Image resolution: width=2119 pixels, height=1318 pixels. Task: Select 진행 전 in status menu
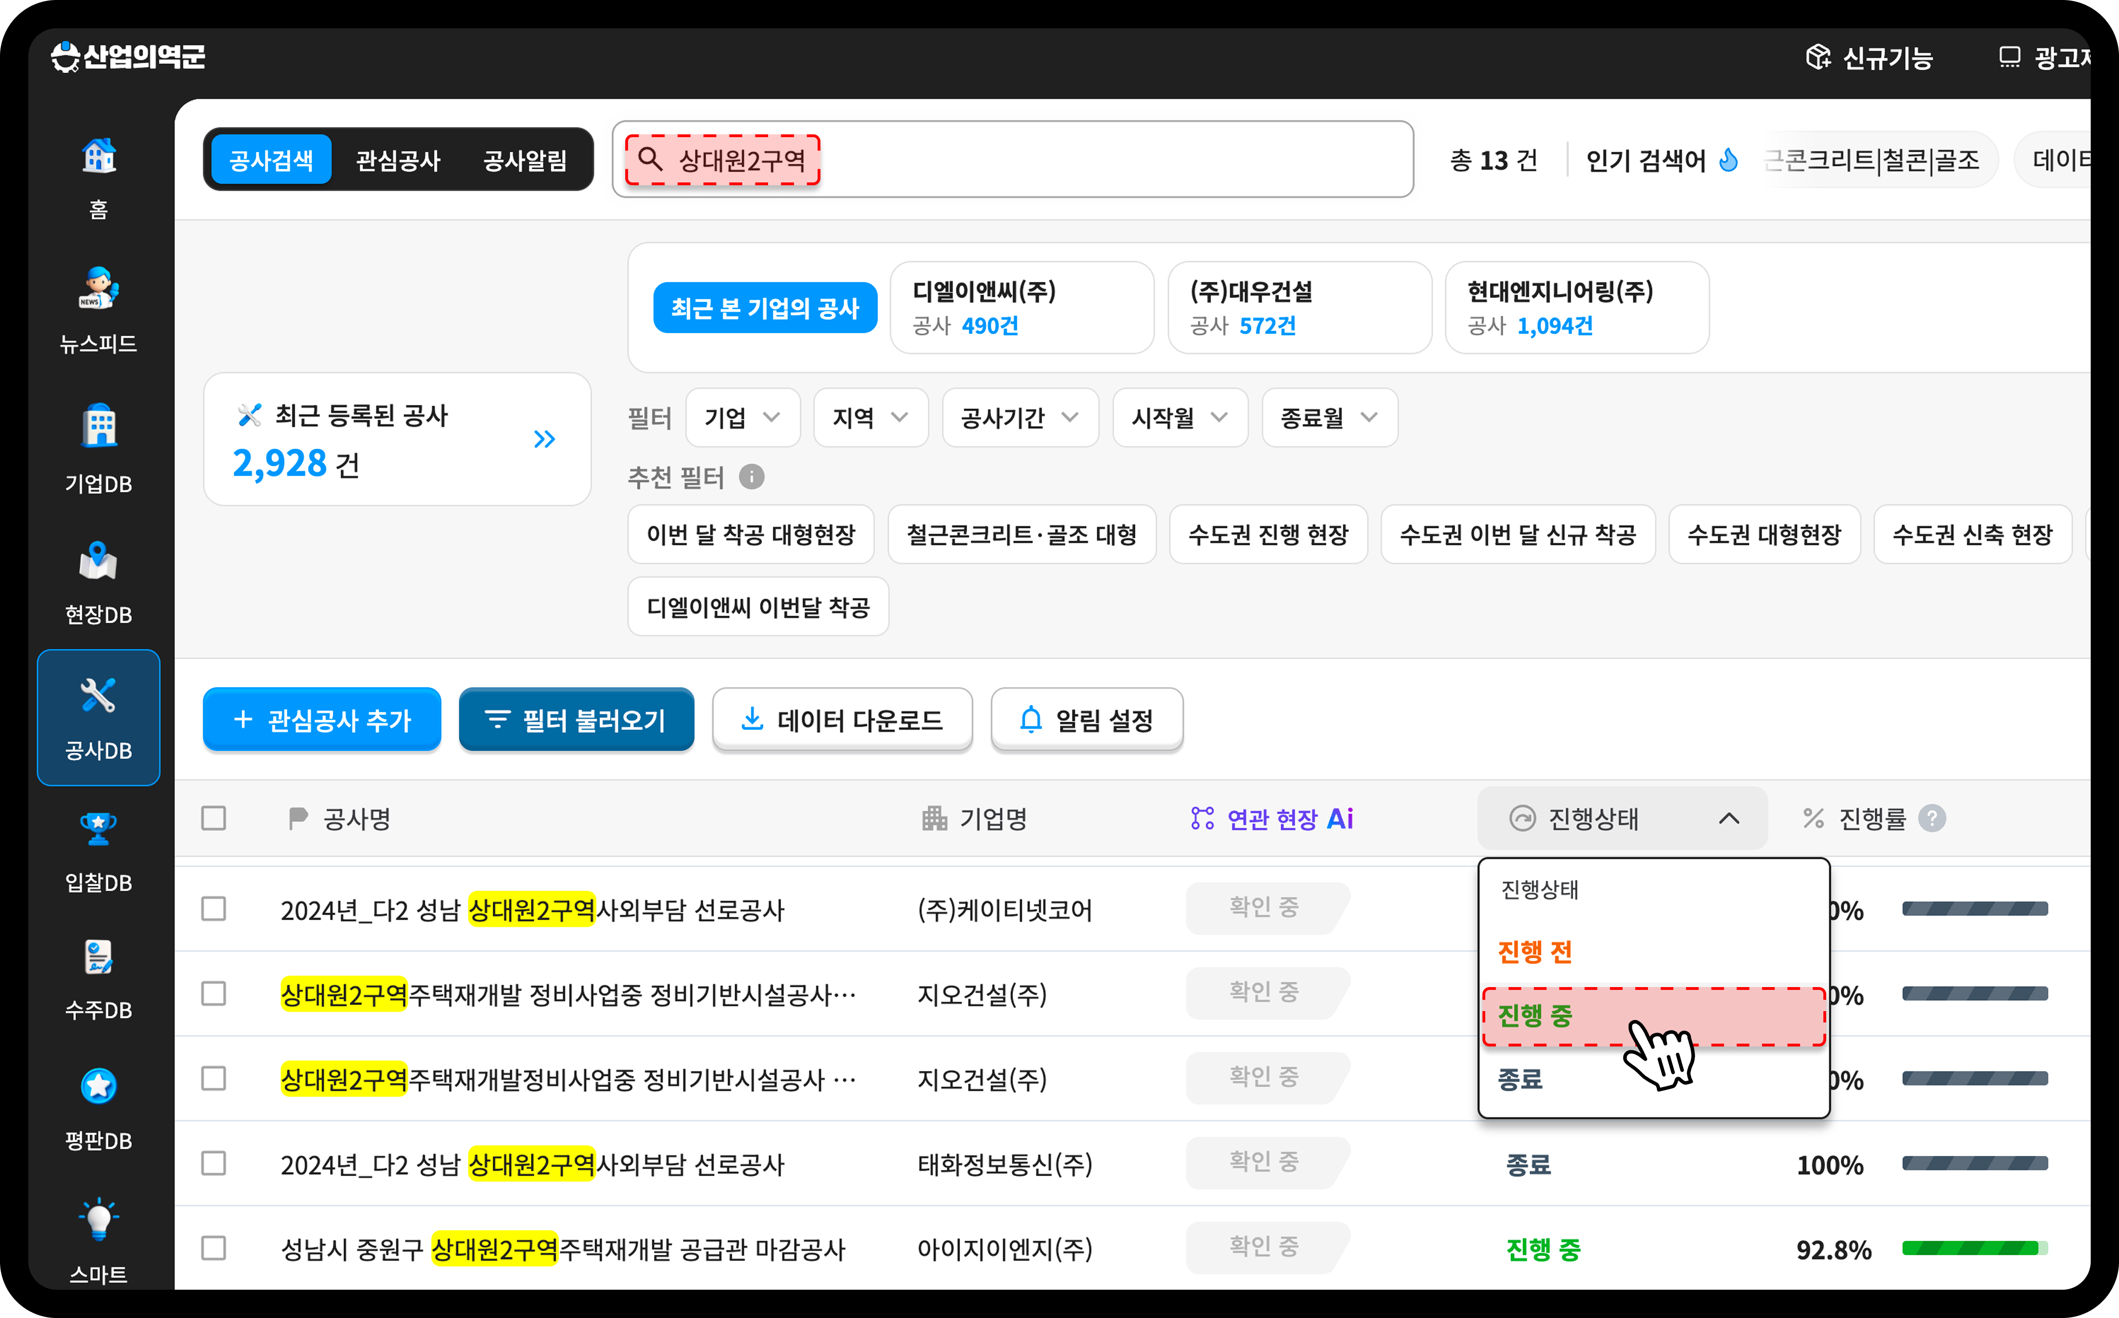[1655, 952]
